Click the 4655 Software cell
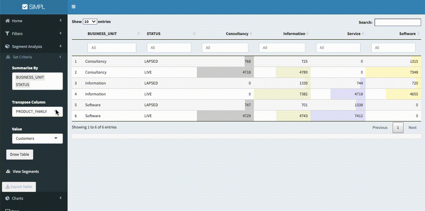 click(393, 94)
